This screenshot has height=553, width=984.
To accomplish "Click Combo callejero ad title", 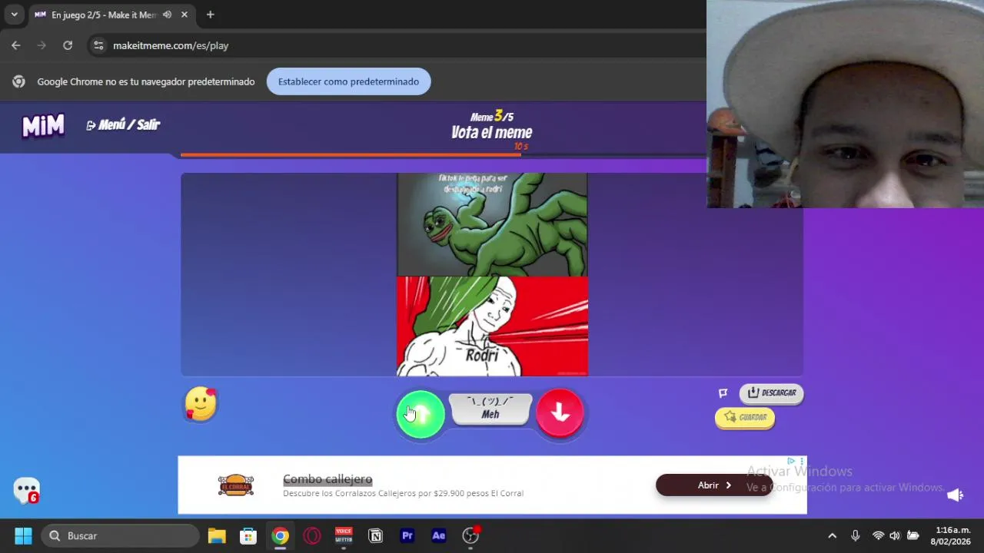I will point(327,479).
